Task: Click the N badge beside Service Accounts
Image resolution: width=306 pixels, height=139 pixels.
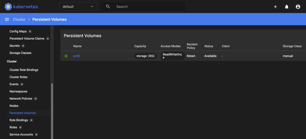Action: [x=36, y=134]
